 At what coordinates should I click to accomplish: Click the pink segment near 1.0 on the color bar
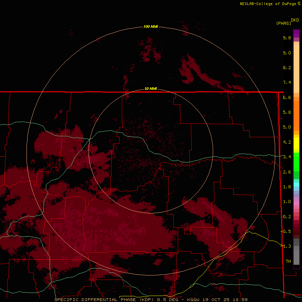point(296,203)
